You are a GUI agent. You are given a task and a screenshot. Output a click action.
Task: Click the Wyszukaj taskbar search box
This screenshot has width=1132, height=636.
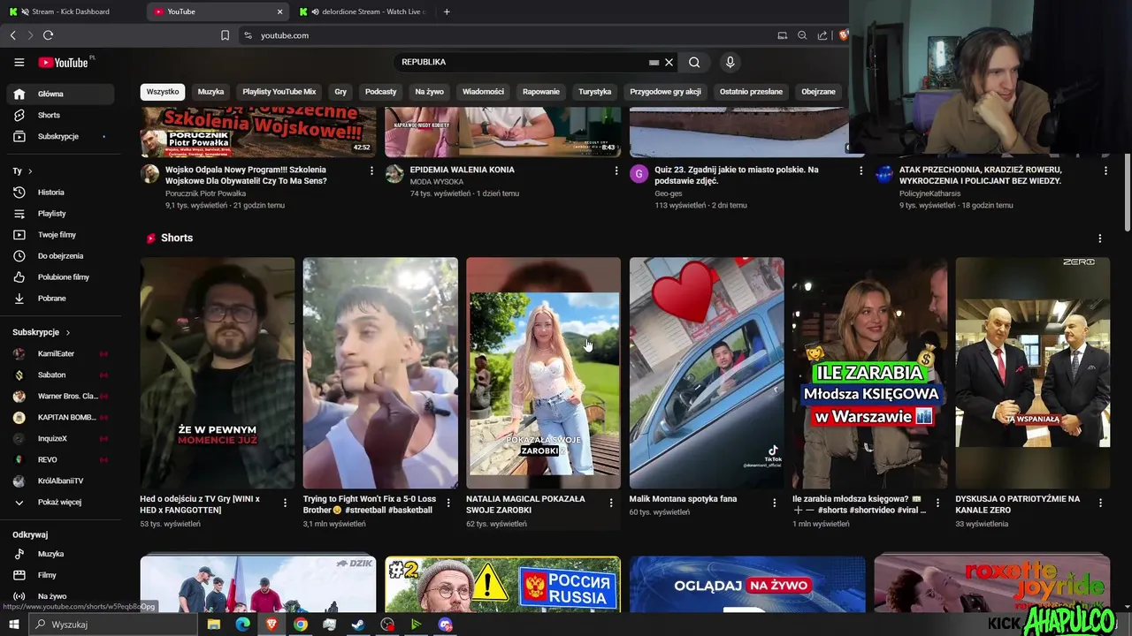click(x=113, y=625)
